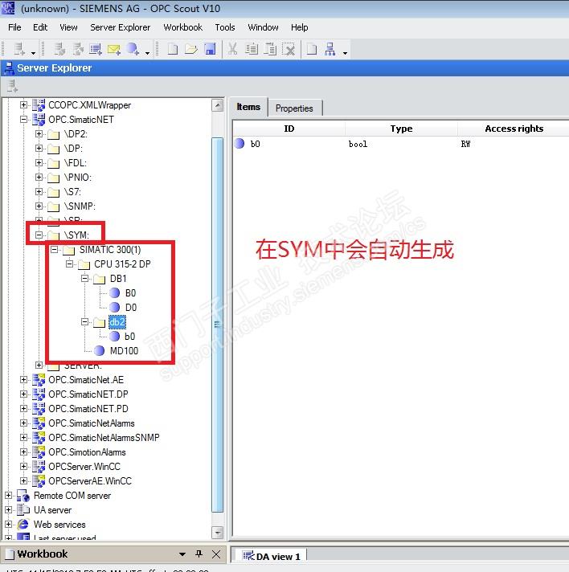Open the Workbook panel dropdown arrow
Screen dimensions: 569x572
coord(182,554)
